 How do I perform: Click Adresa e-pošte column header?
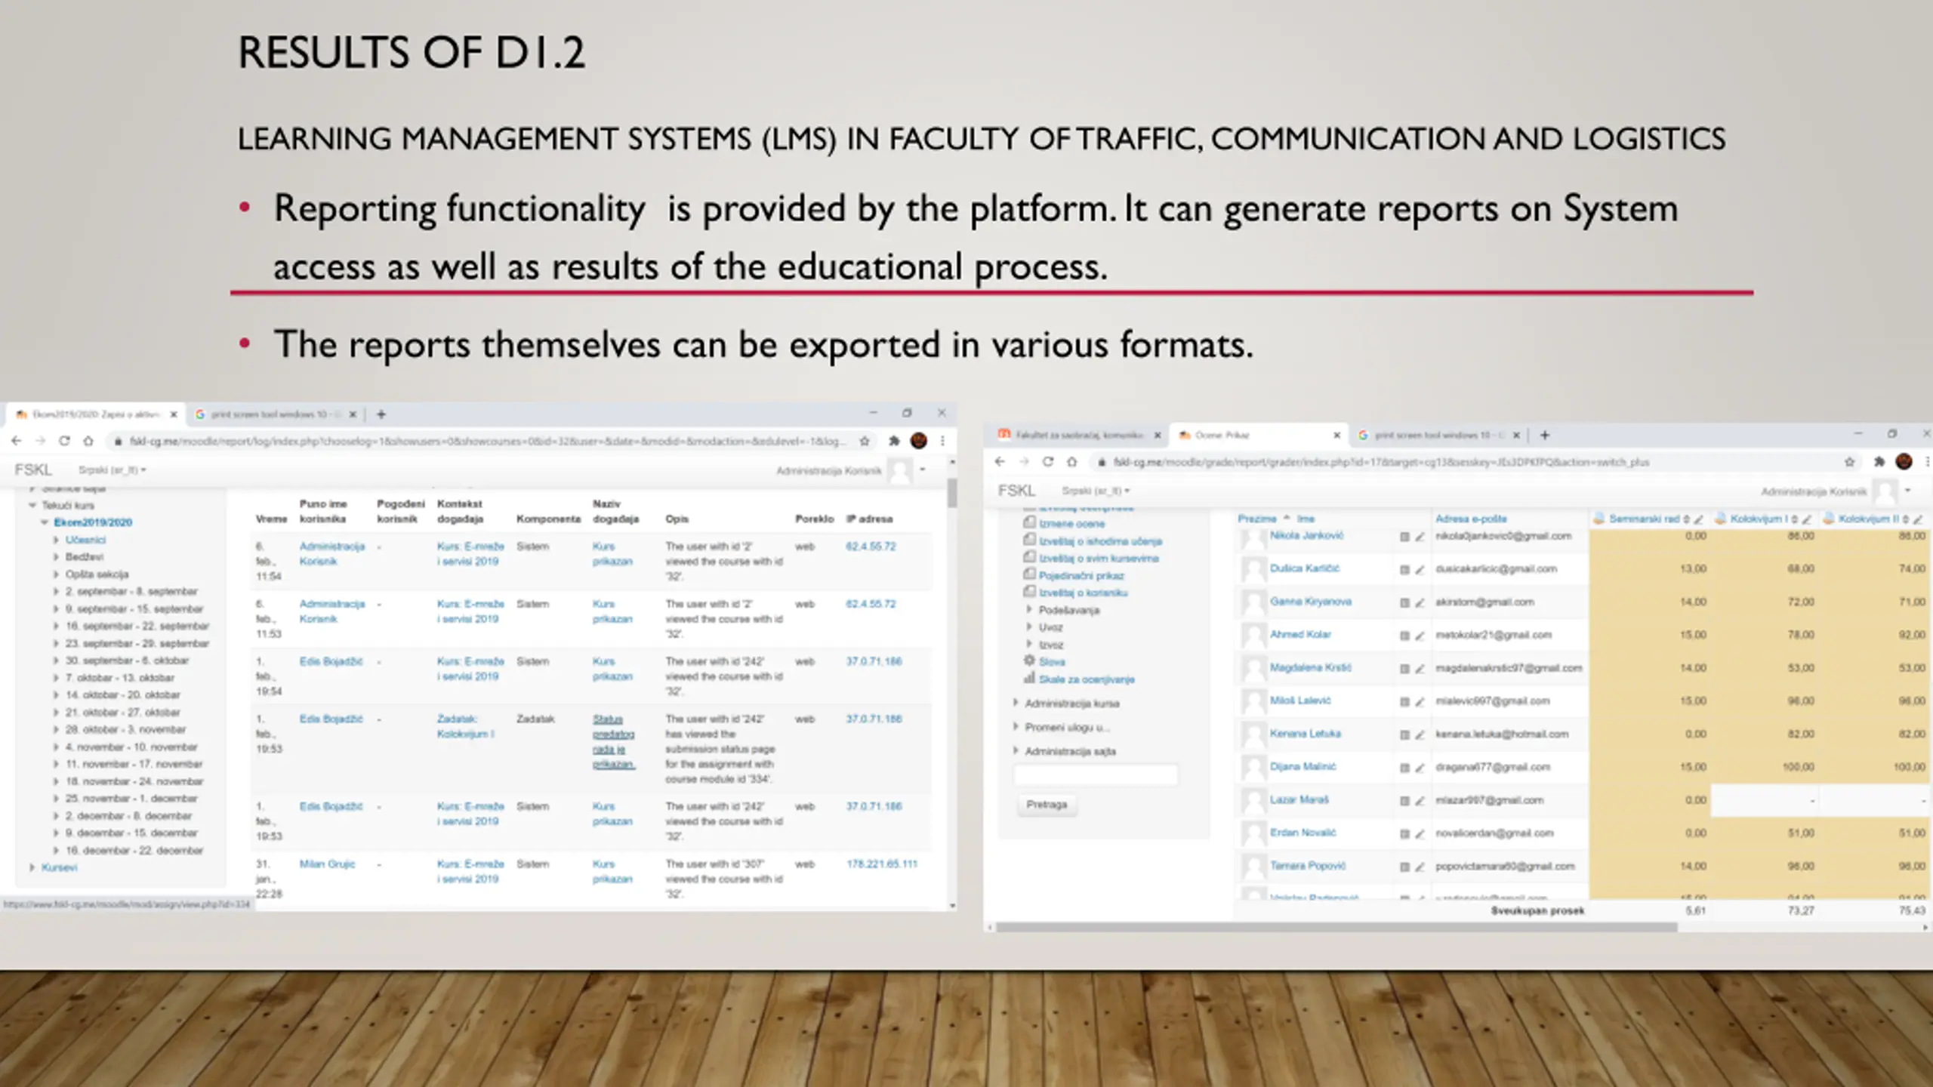1471,519
